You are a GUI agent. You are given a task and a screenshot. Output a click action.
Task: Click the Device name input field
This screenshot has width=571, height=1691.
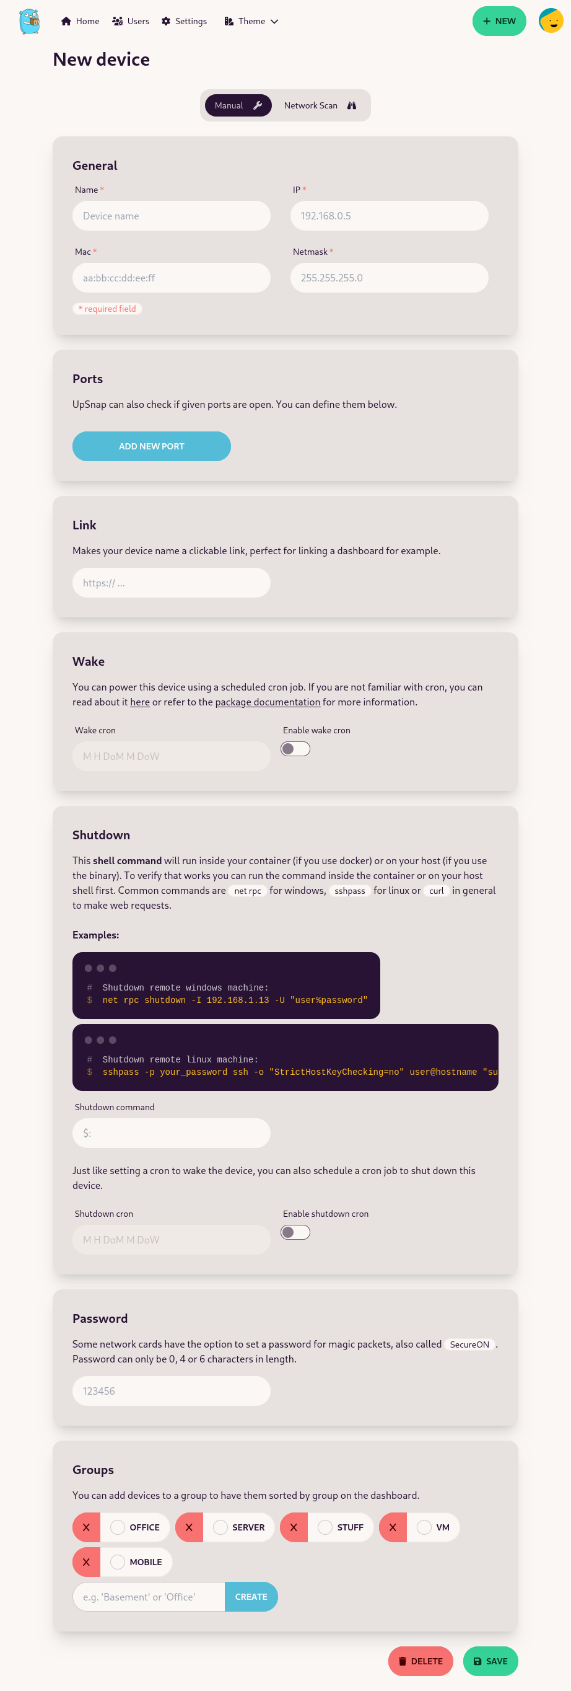[x=171, y=215]
